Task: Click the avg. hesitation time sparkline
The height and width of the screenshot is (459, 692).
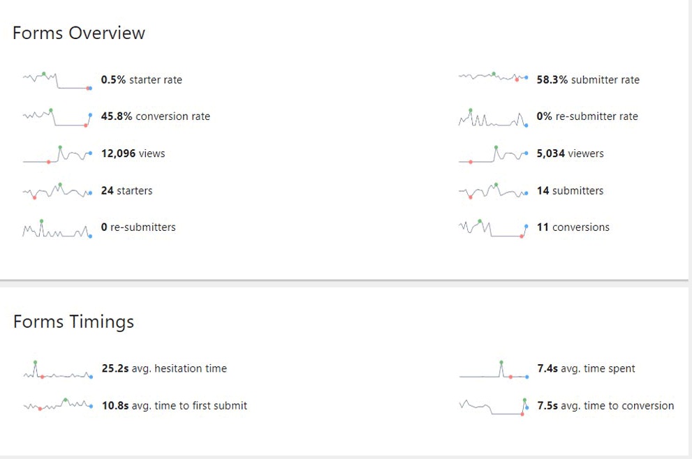Action: (57, 370)
